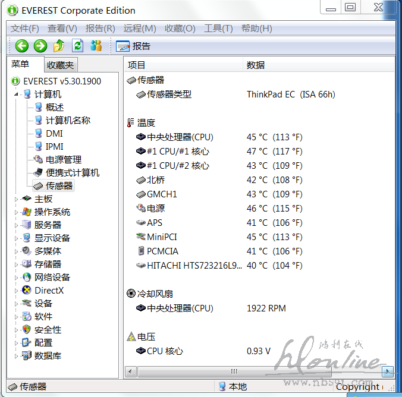Click the 温度 thermometer icon
402x397 pixels.
coord(130,122)
